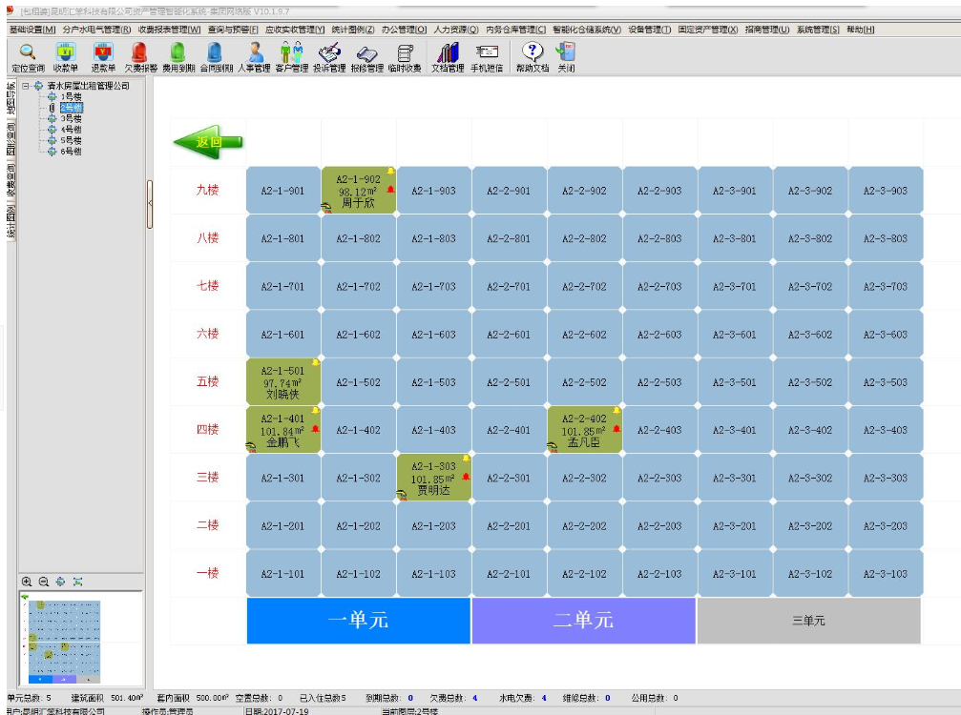This screenshot has width=961, height=715.
Task: Click the 手机短信 SMS icon
Action: coord(486,56)
